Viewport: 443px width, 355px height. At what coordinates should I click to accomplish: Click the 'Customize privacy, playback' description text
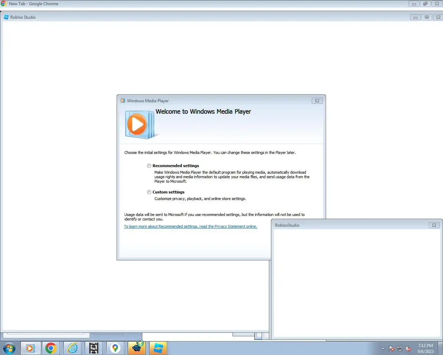tap(200, 199)
